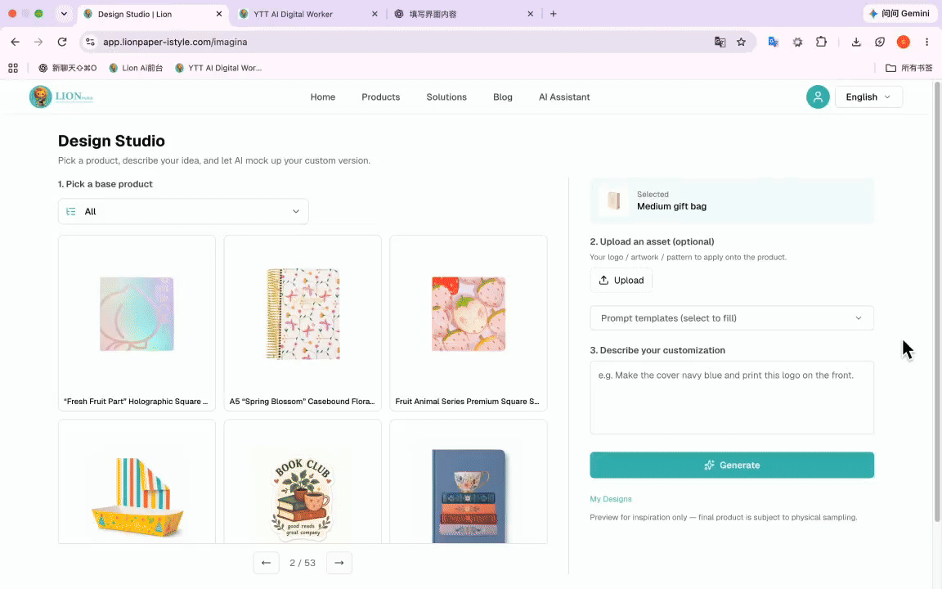Expand the Prompt templates dropdown

point(732,318)
